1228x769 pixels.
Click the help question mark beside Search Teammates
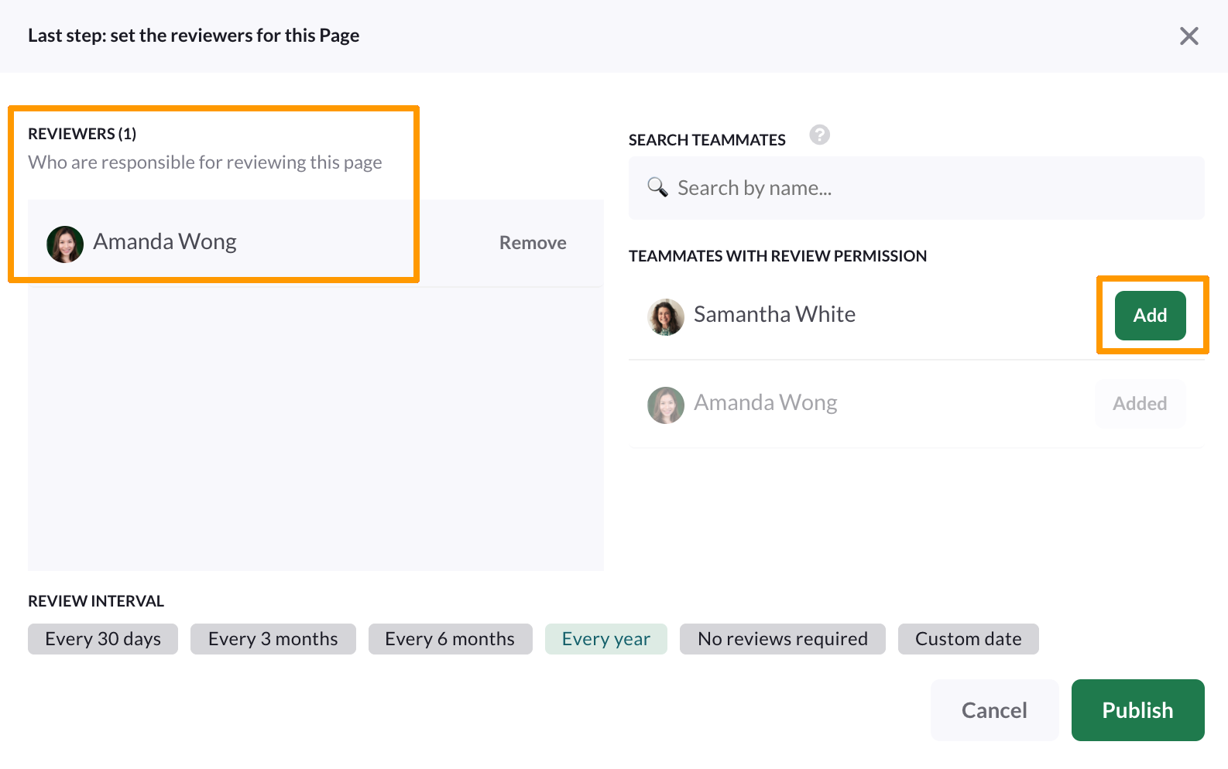[x=819, y=135]
